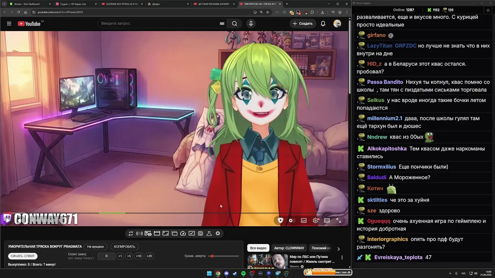The width and height of the screenshot is (495, 278).
Task: Open three-dot menu of the Мир по ЛБС video
Action: (x=342, y=258)
